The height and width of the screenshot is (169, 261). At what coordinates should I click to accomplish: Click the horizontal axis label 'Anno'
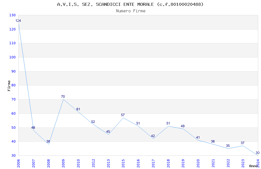click(253, 166)
